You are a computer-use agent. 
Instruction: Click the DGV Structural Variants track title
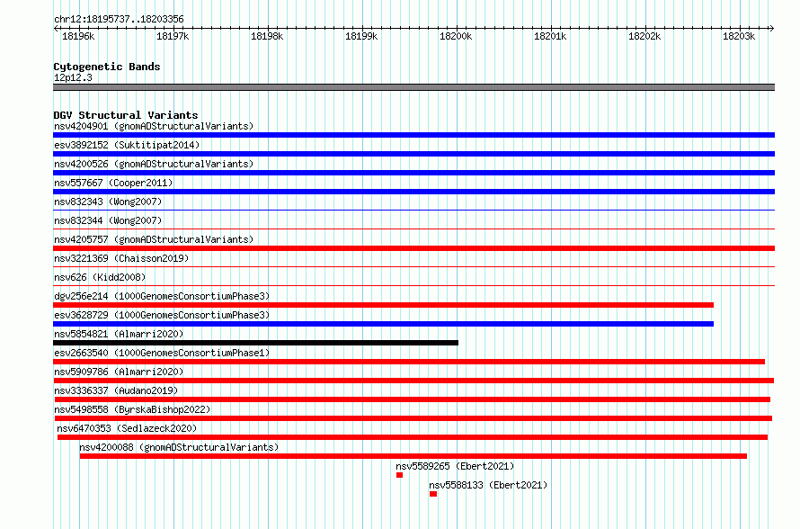coord(126,115)
